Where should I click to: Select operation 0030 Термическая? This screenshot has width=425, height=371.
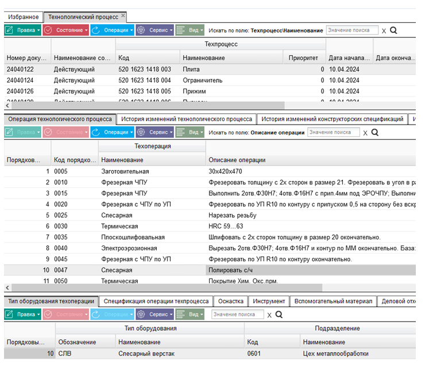tap(210, 226)
